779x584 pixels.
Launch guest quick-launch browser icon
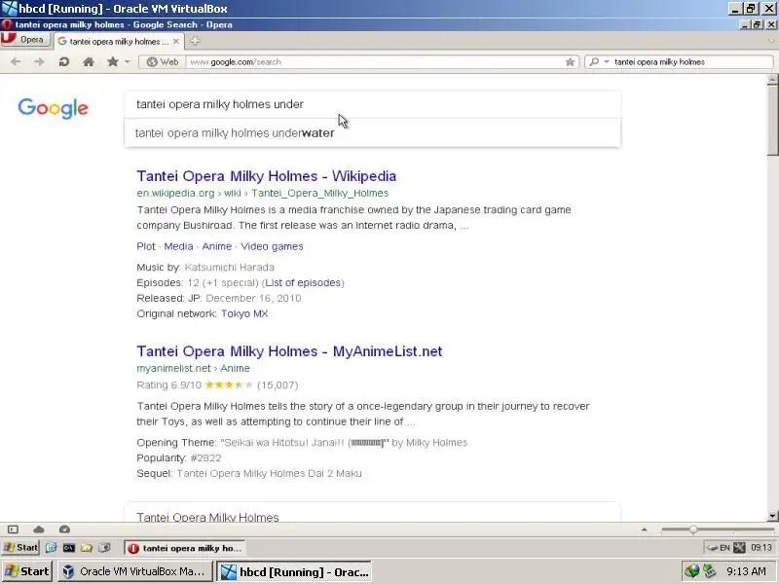pos(52,548)
